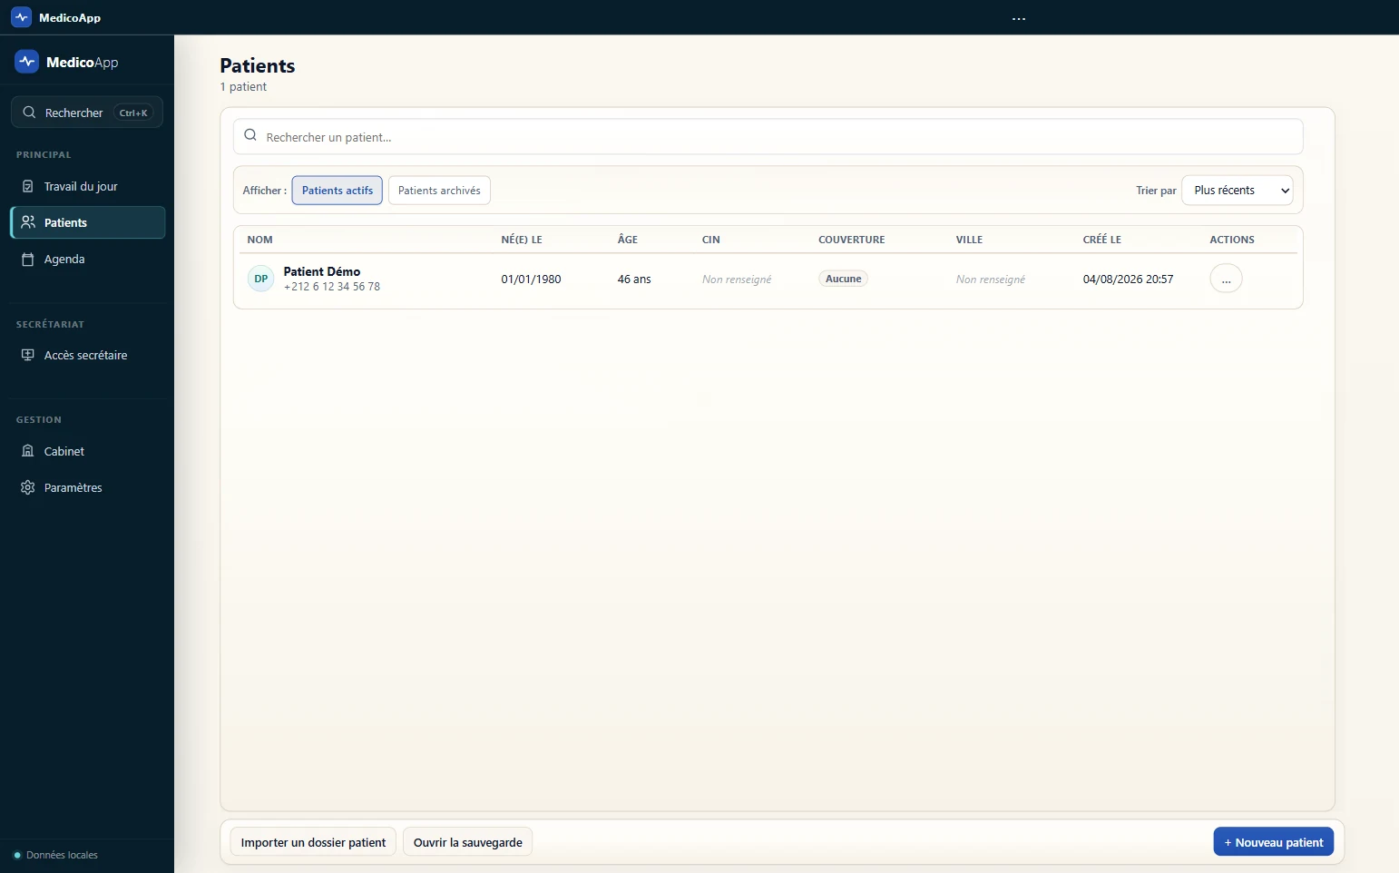Image resolution: width=1399 pixels, height=873 pixels.
Task: Open the three-dot menu in title bar
Action: tap(1019, 18)
